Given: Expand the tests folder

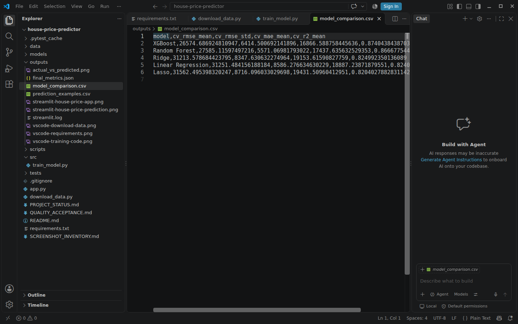Looking at the screenshot, I should [x=26, y=173].
